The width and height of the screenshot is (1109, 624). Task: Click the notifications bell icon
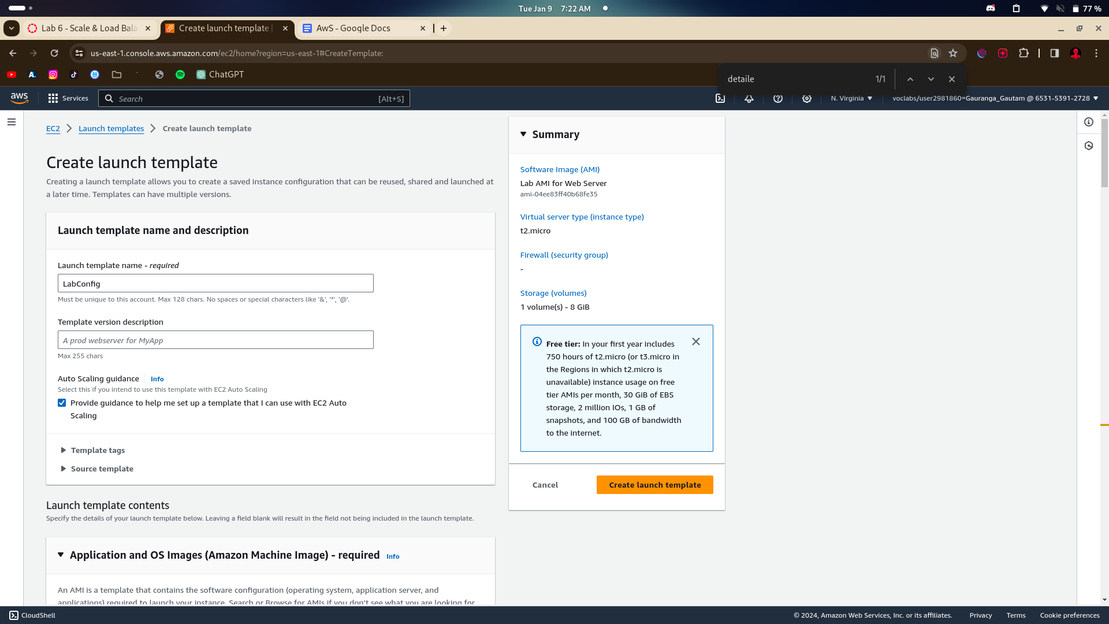click(749, 98)
